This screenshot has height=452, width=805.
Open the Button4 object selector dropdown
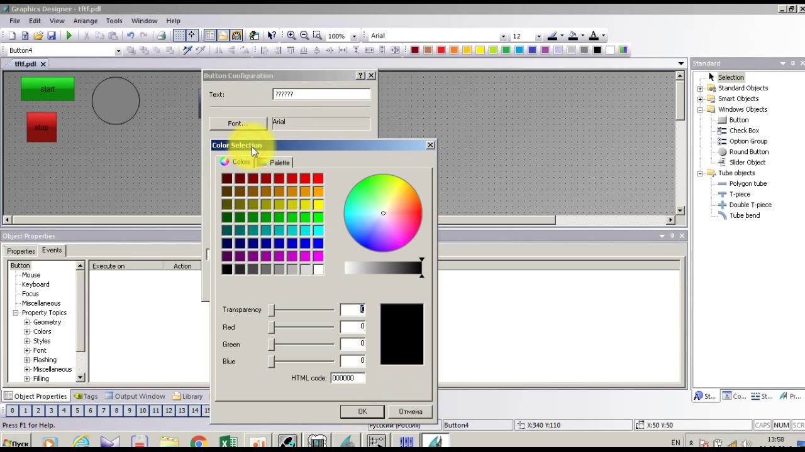click(118, 51)
